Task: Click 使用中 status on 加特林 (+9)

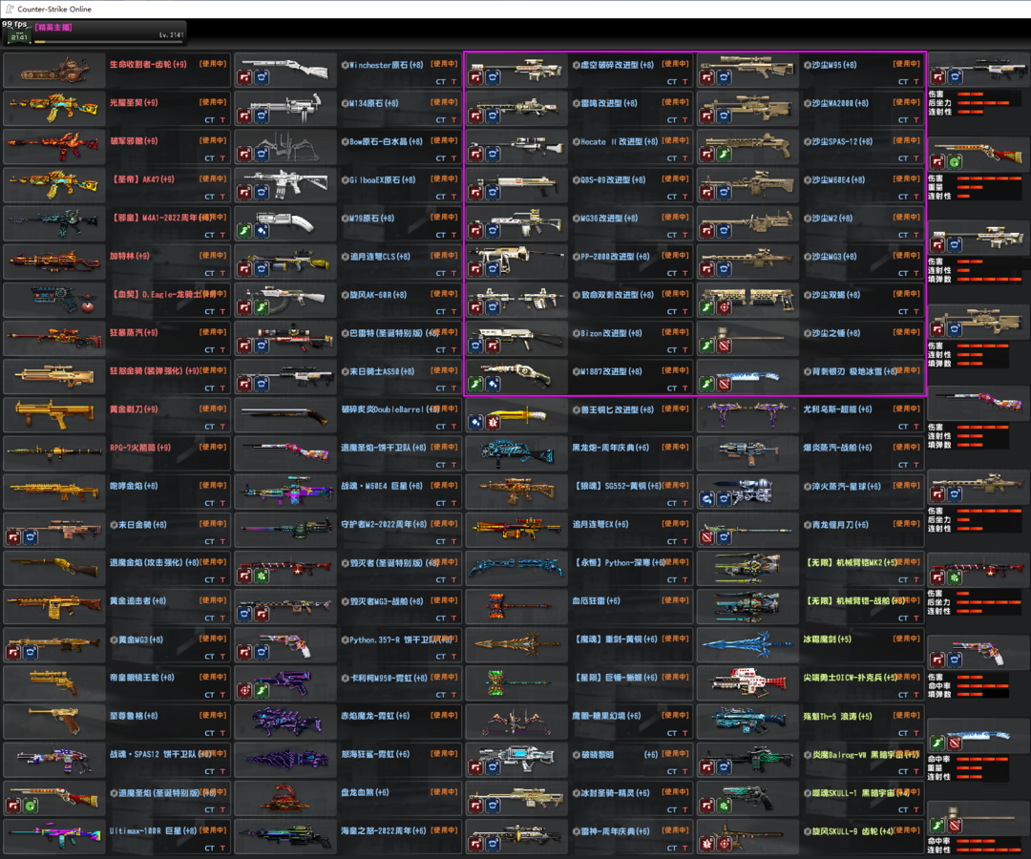Action: point(213,256)
